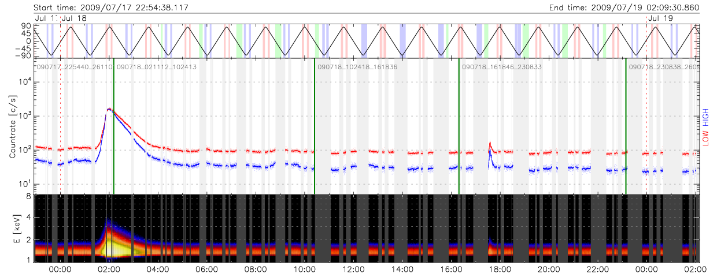717x277 pixels.
Task: Click the 10^4 tick label on countrate axis
Action: pyautogui.click(x=24, y=82)
